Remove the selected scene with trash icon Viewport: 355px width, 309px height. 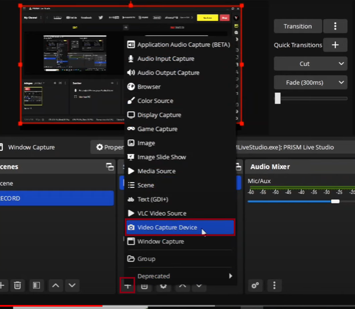17,285
